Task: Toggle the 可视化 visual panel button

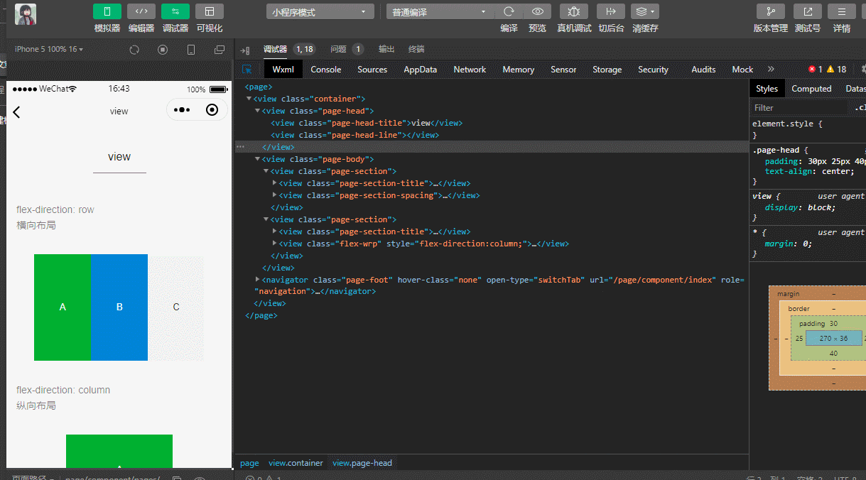Action: (x=210, y=11)
